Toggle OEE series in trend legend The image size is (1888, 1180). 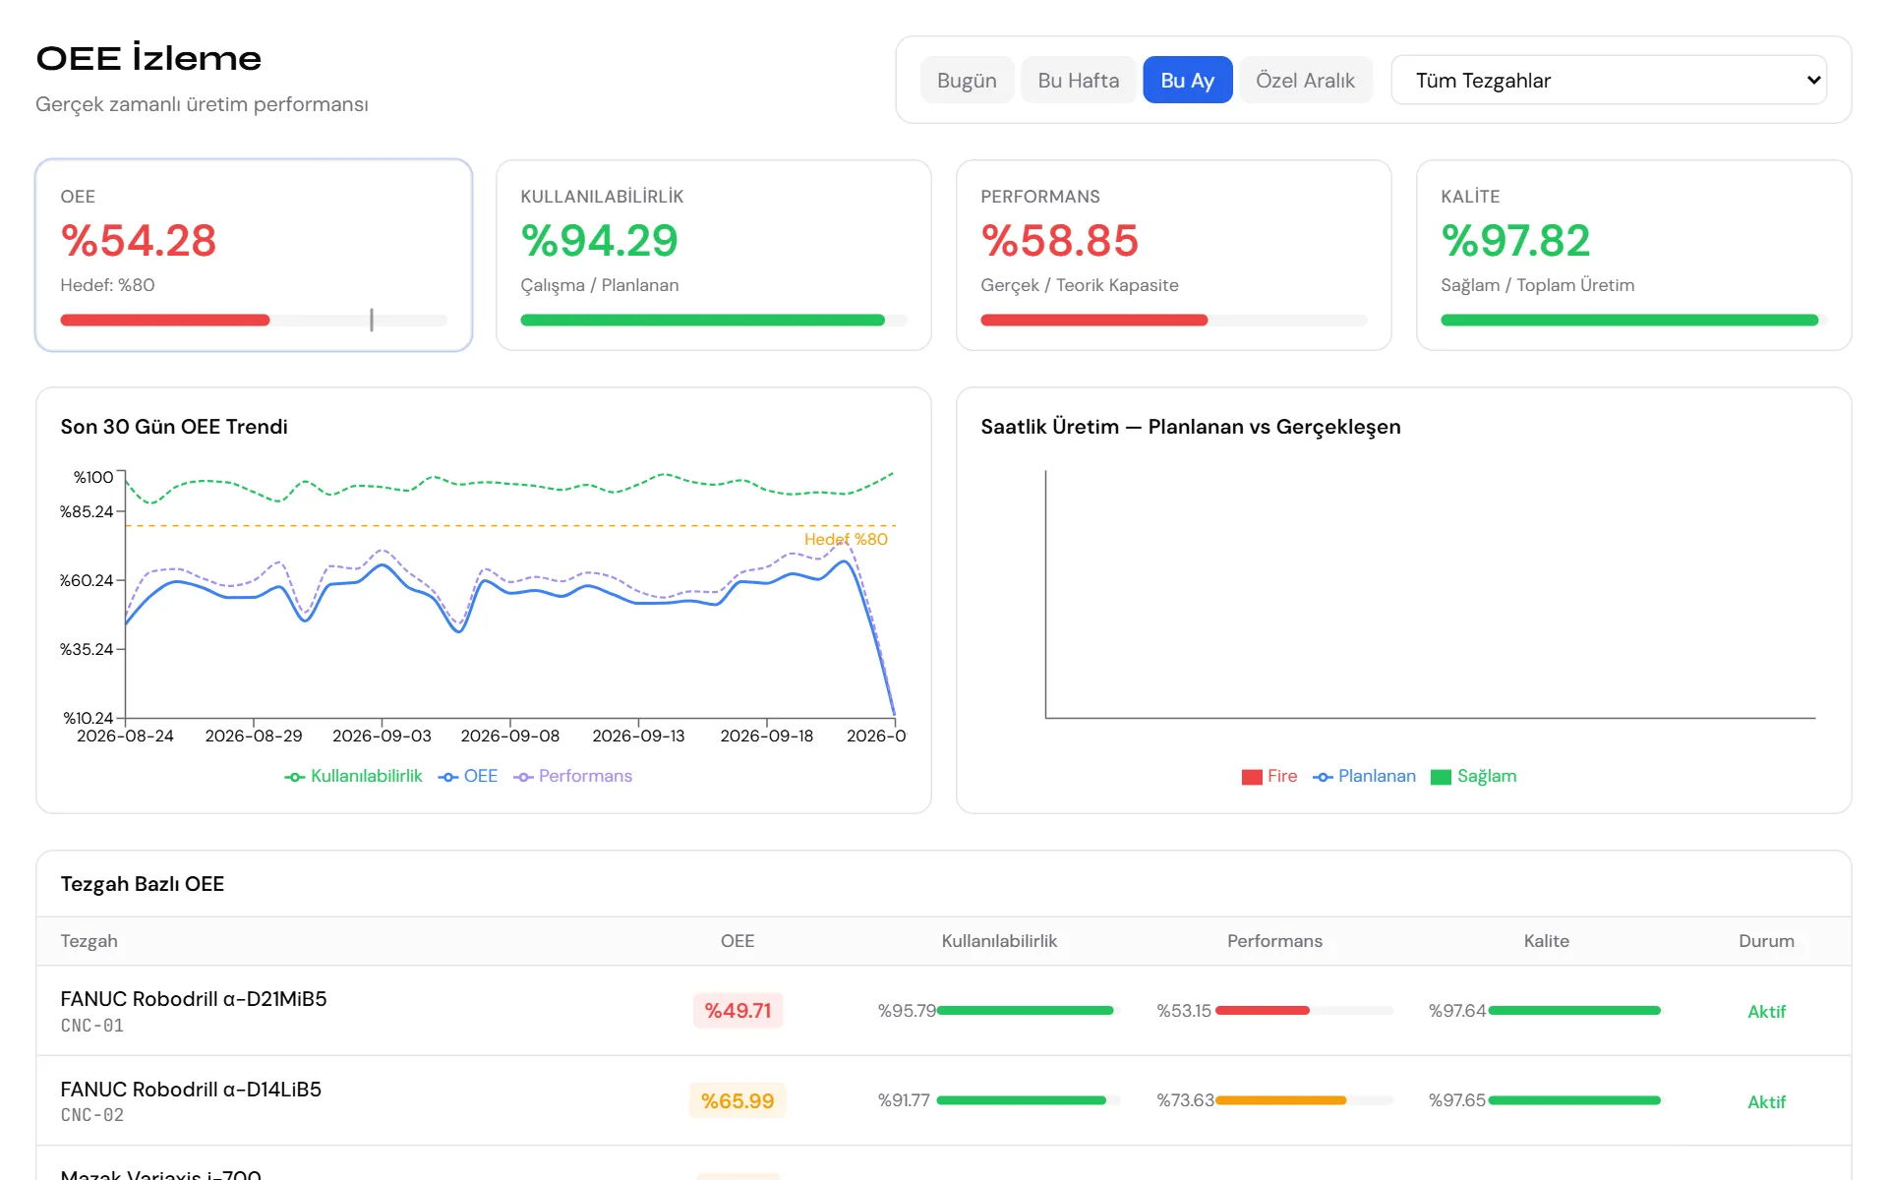tap(468, 776)
